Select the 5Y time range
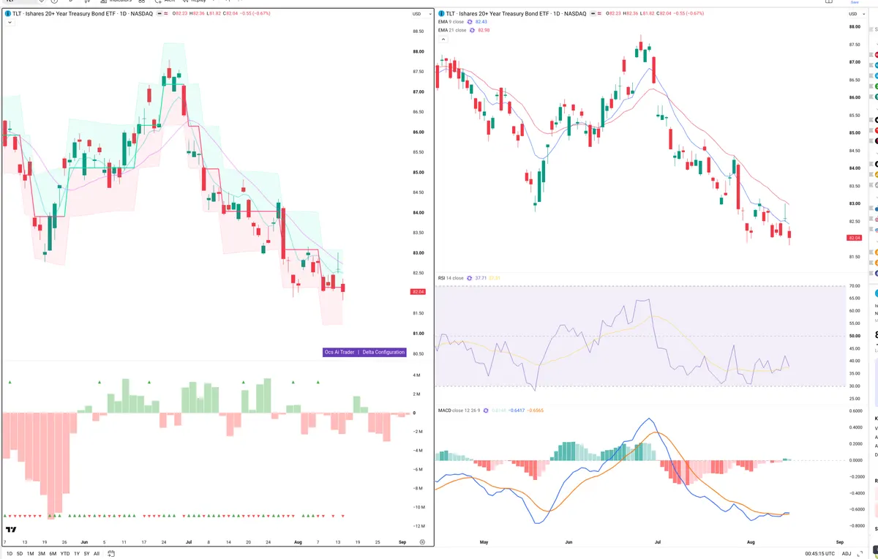 tap(86, 554)
